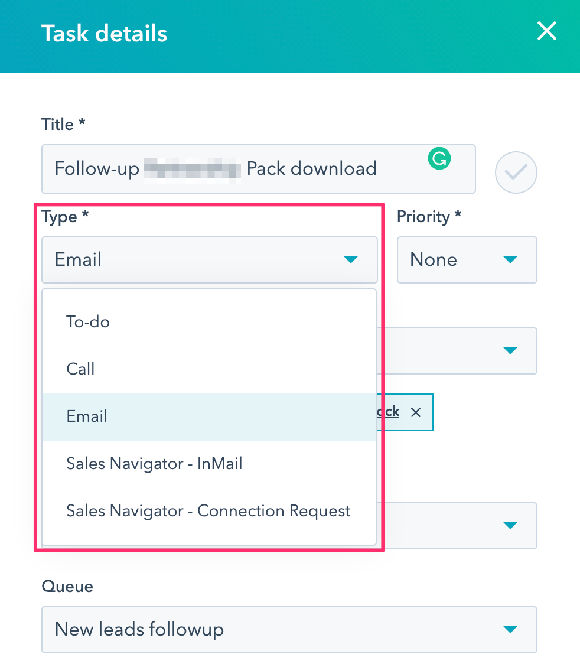Click dropdown arrow just above Queue label
Viewport: 580px width, 664px height.
[510, 525]
